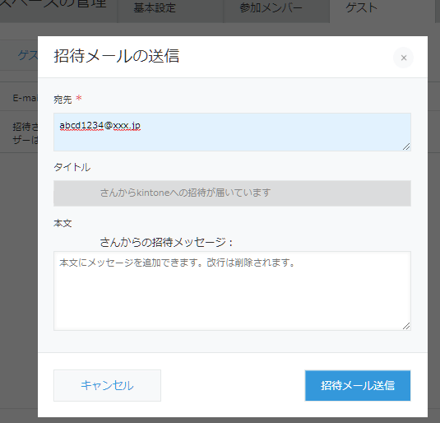The height and width of the screenshot is (423, 440).
Task: Click the 招待メールの送信 dialog title
Action: pyautogui.click(x=117, y=56)
